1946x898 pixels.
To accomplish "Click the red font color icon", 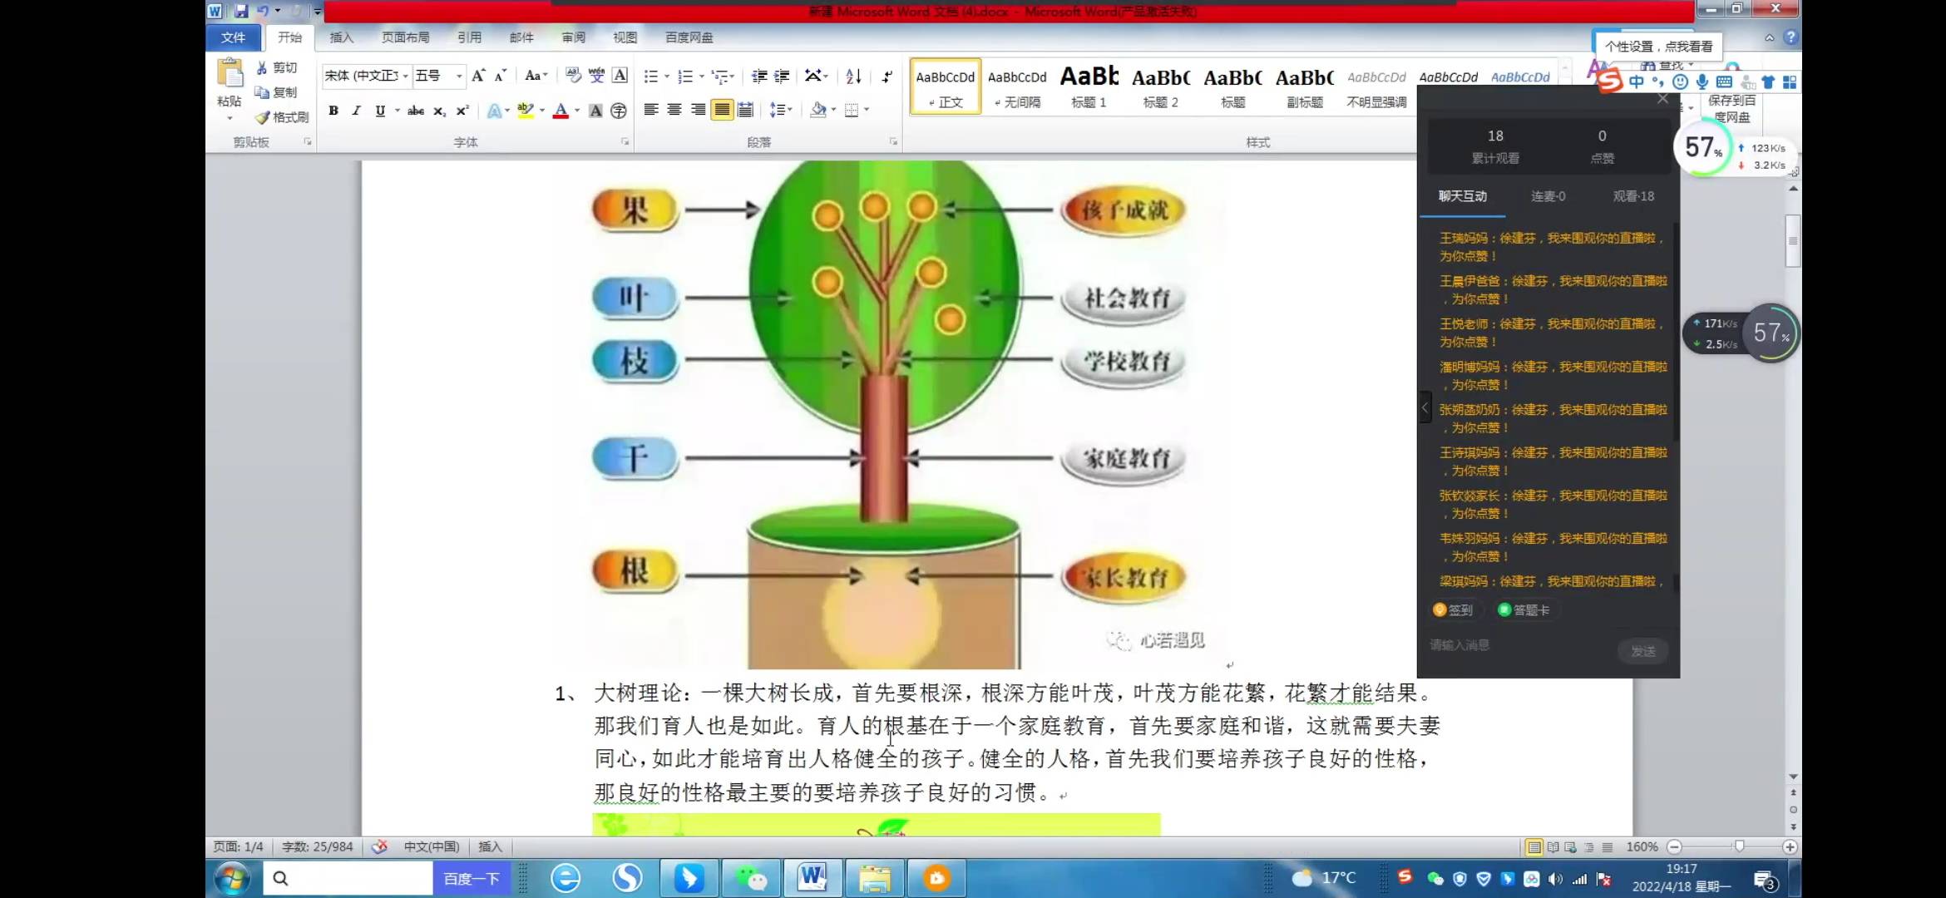I will click(562, 109).
